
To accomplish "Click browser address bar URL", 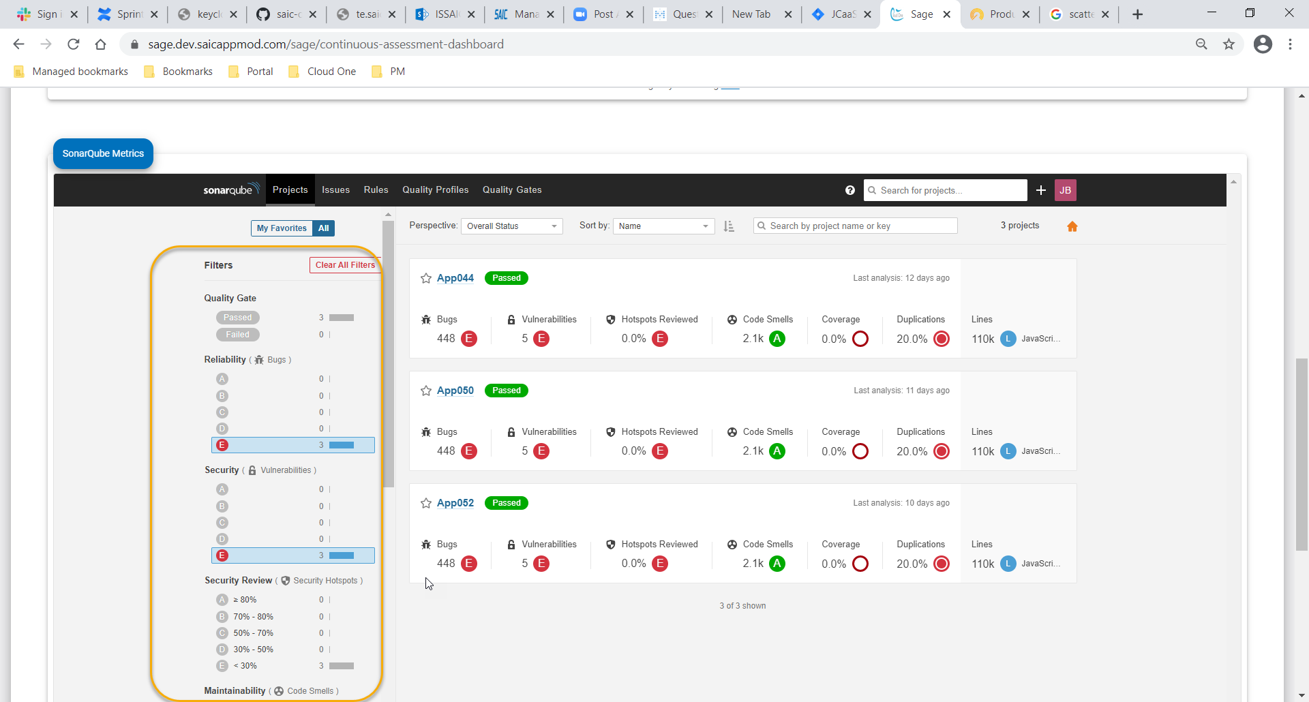I will coord(326,44).
